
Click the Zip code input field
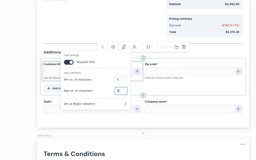click(194, 71)
